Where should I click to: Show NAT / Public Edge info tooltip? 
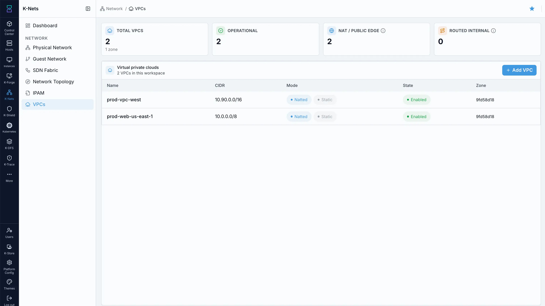pyautogui.click(x=383, y=31)
